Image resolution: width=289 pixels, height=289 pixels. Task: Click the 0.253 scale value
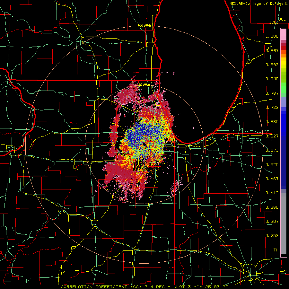272,236
